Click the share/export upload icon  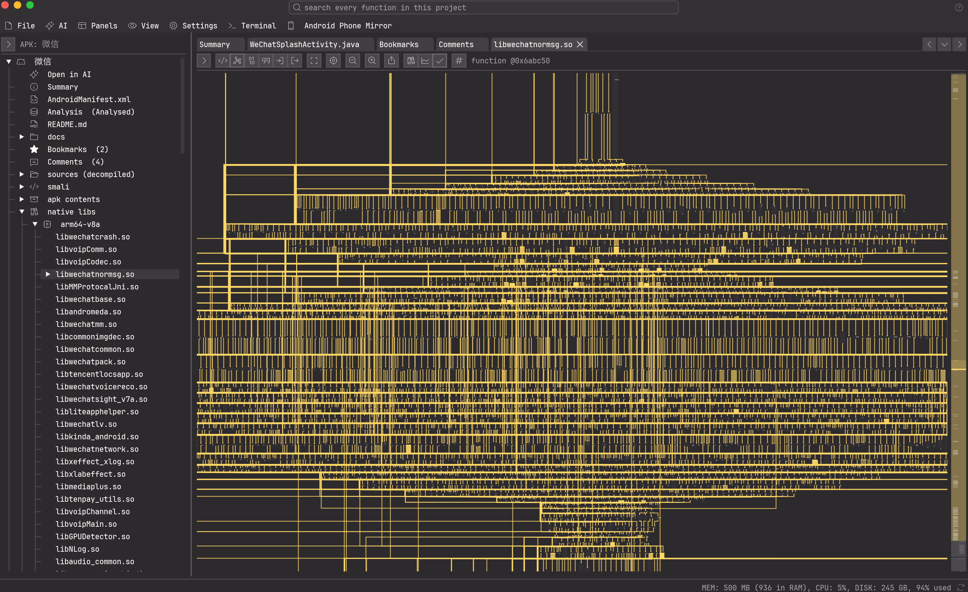click(x=391, y=61)
